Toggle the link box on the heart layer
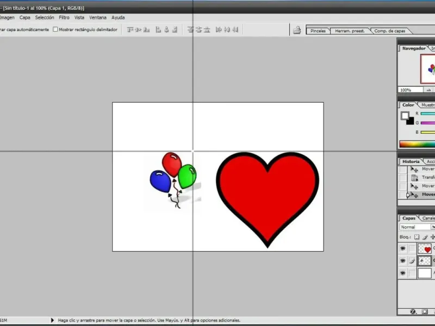The width and height of the screenshot is (435, 326). (412, 248)
